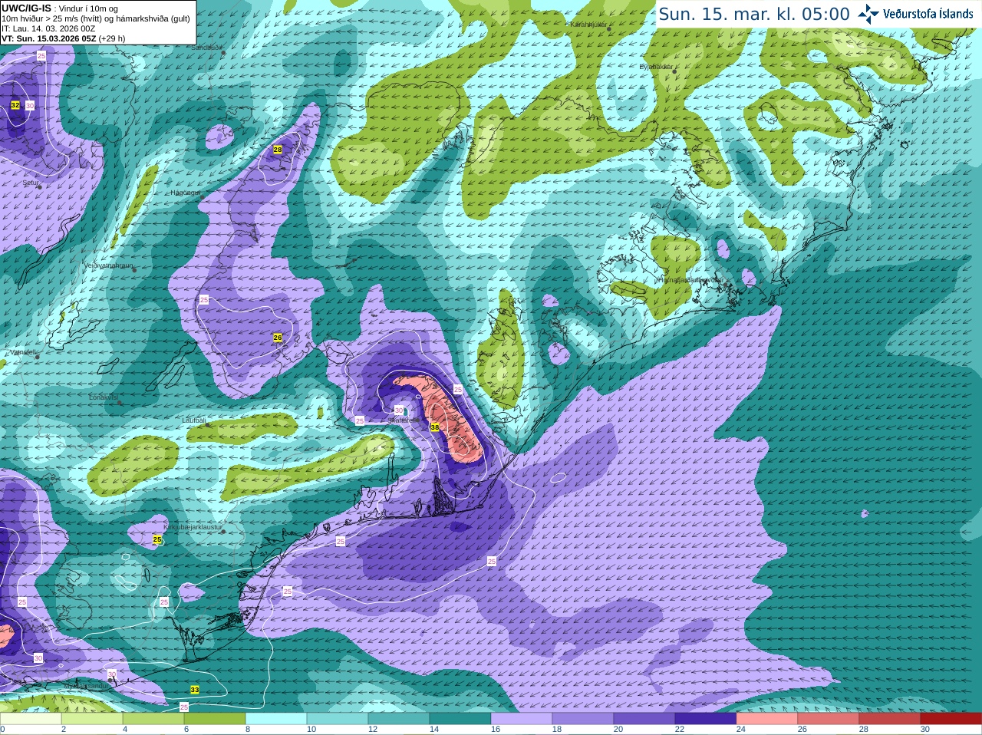Click the yellow 26 gust label
The width and height of the screenshot is (982, 735).
[x=278, y=338]
